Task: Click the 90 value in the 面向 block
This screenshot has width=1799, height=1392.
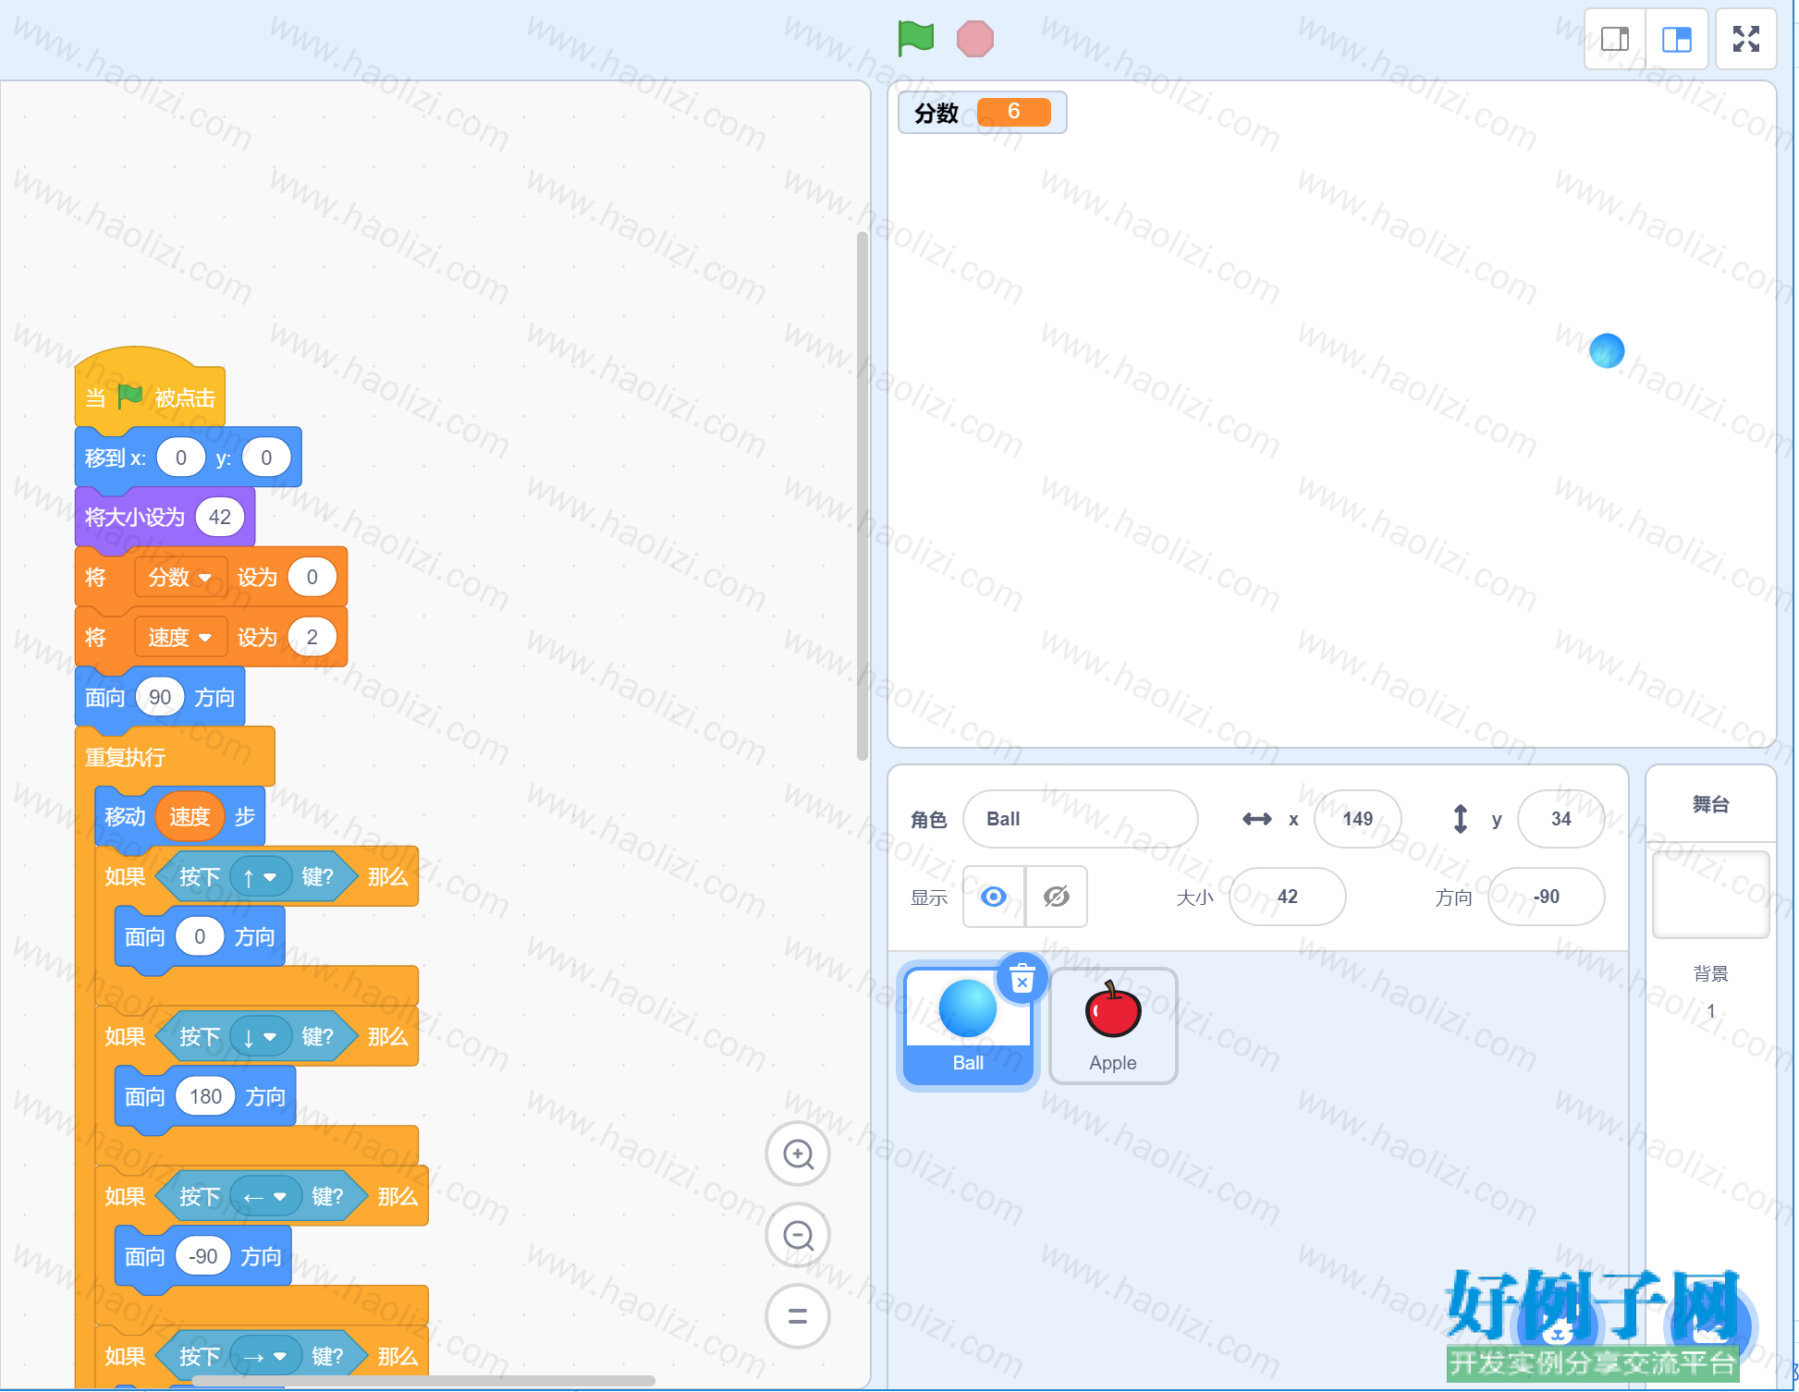Action: click(x=160, y=697)
